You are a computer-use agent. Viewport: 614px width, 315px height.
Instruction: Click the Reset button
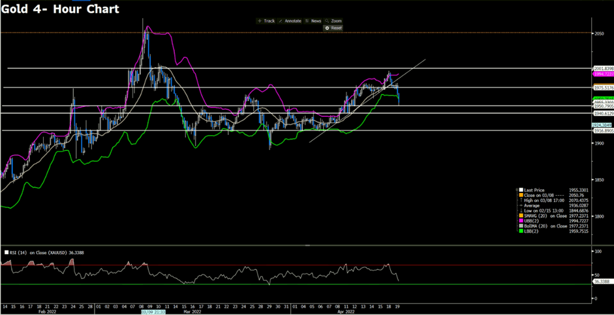coord(333,28)
